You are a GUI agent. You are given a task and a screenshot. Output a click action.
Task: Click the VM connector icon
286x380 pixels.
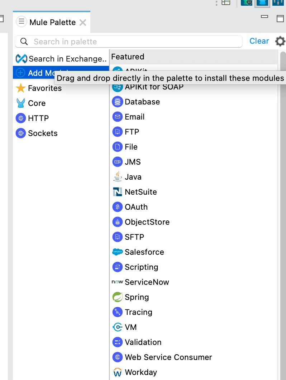tap(117, 327)
